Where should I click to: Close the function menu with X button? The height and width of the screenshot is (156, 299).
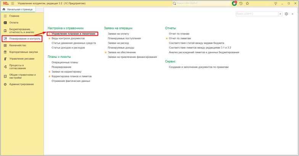click(293, 14)
